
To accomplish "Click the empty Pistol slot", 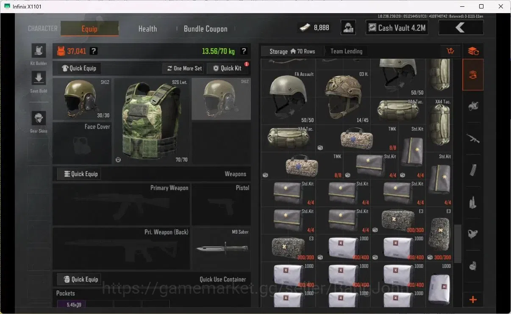I will 221,204.
